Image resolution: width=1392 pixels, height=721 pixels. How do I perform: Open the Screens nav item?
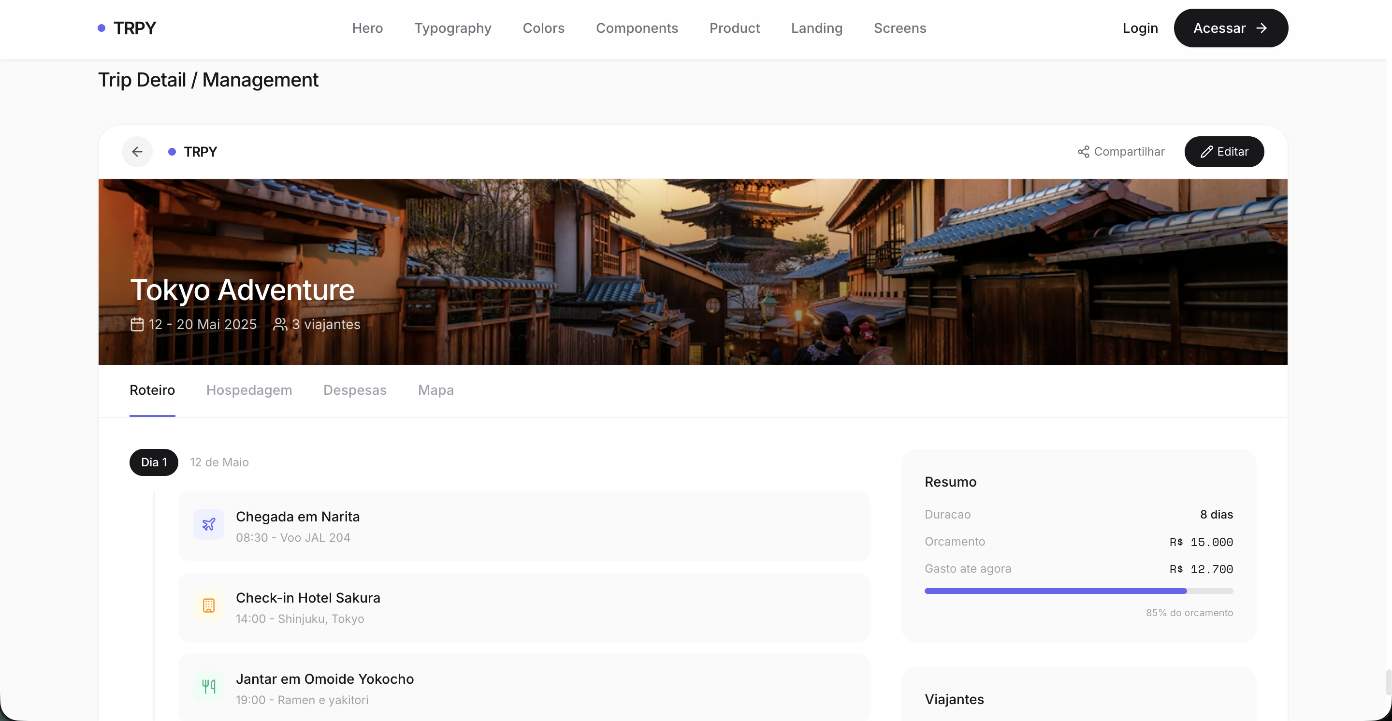point(900,28)
